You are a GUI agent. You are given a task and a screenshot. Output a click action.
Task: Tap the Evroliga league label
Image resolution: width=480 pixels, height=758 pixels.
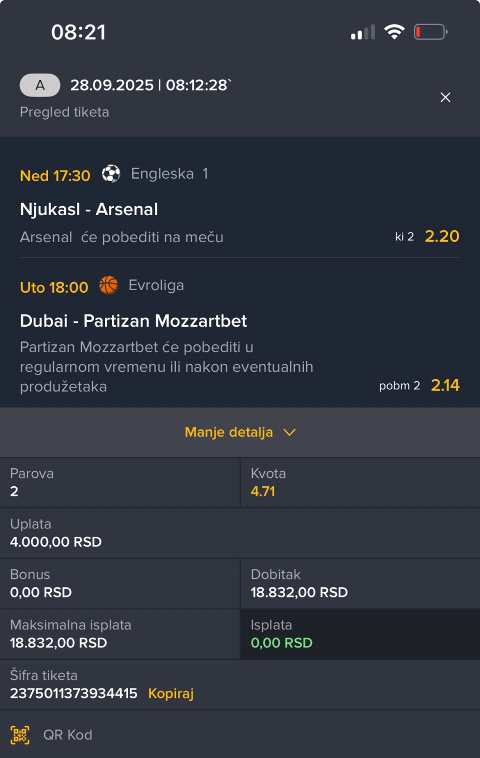[156, 285]
